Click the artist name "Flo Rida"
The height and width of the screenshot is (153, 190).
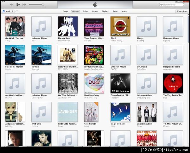click(35, 126)
